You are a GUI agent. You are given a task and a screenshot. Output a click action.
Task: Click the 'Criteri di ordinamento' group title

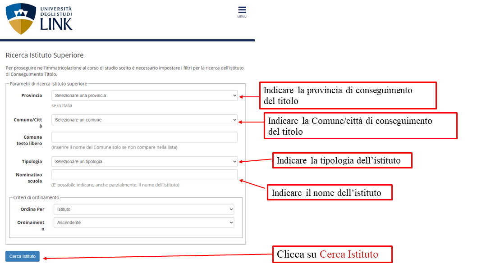pyautogui.click(x=36, y=197)
